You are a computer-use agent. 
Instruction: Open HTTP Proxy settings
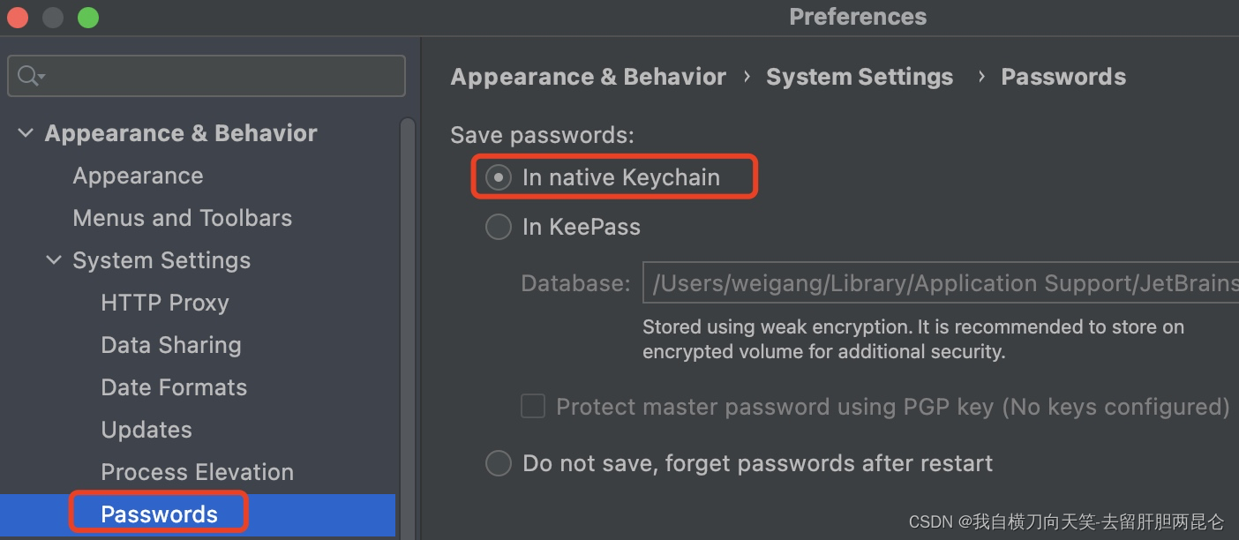[x=164, y=302]
